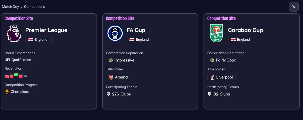Click the FA Cup trophy logo
Viewport: 303px width, 120px height.
(x=115, y=33)
